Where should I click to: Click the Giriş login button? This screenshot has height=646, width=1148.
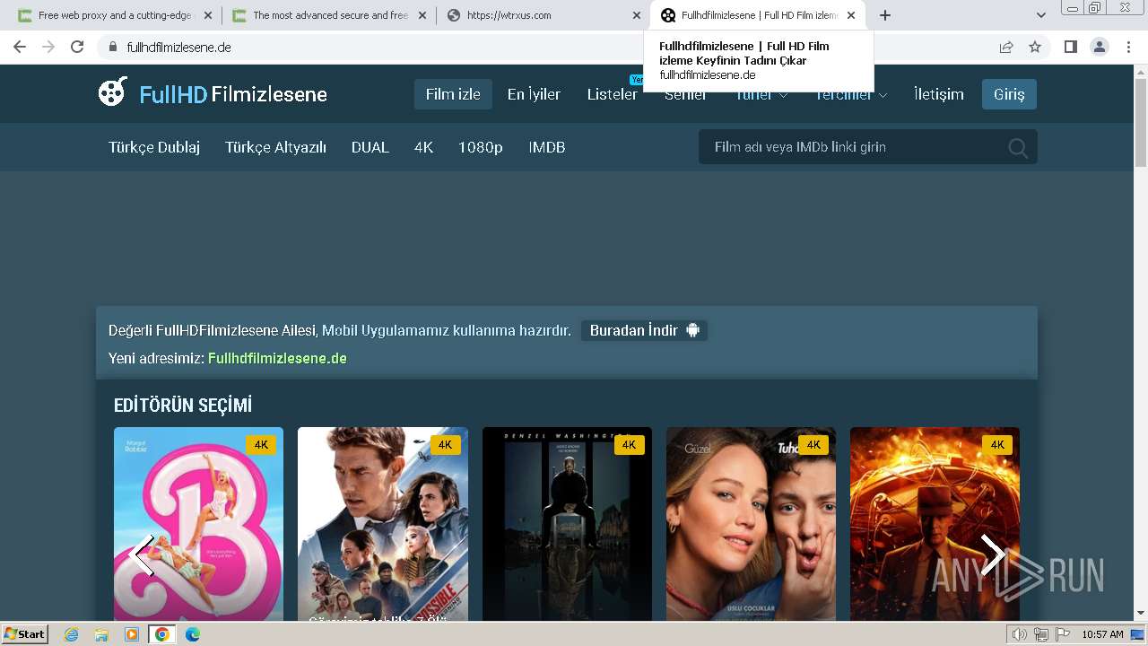pyautogui.click(x=1009, y=94)
